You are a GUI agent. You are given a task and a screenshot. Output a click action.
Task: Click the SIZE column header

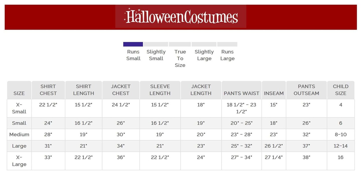tap(19, 93)
